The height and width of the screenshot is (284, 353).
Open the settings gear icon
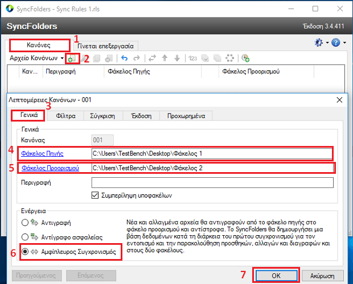pyautogui.click(x=319, y=43)
